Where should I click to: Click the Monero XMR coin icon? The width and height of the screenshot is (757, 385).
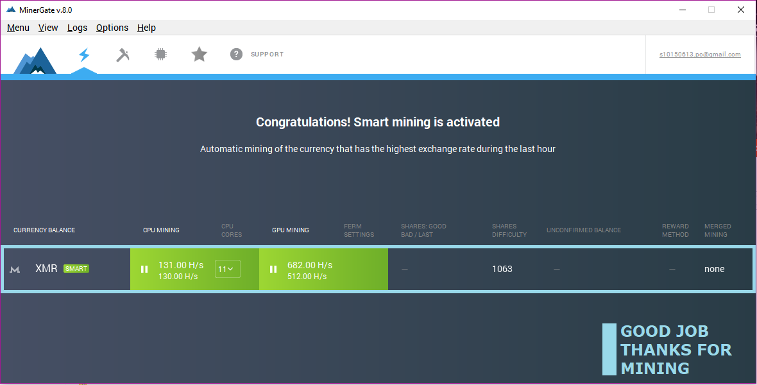(15, 269)
